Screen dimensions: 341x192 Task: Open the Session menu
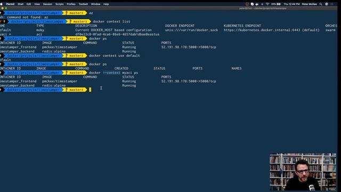(x=47, y=4)
